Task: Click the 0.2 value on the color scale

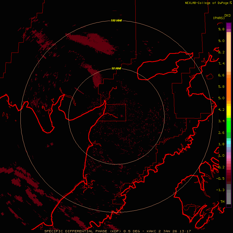Action: coord(221,167)
